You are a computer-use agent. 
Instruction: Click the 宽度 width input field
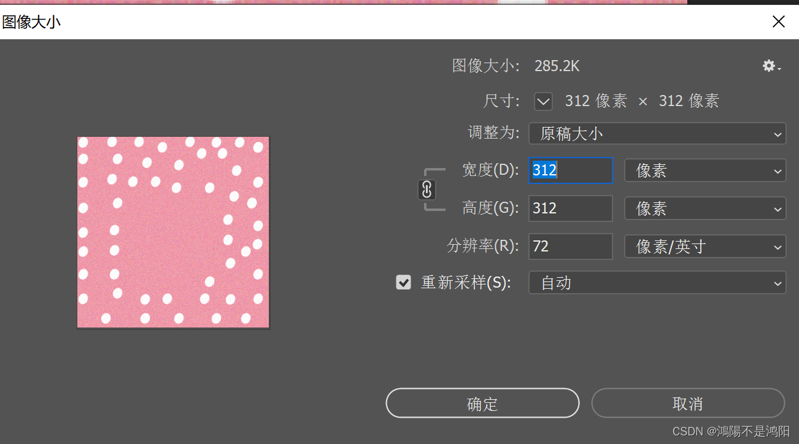pos(569,170)
